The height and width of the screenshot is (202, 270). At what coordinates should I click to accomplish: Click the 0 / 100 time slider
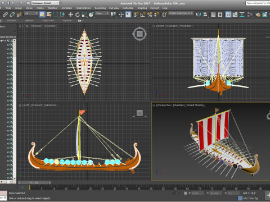[34, 182]
